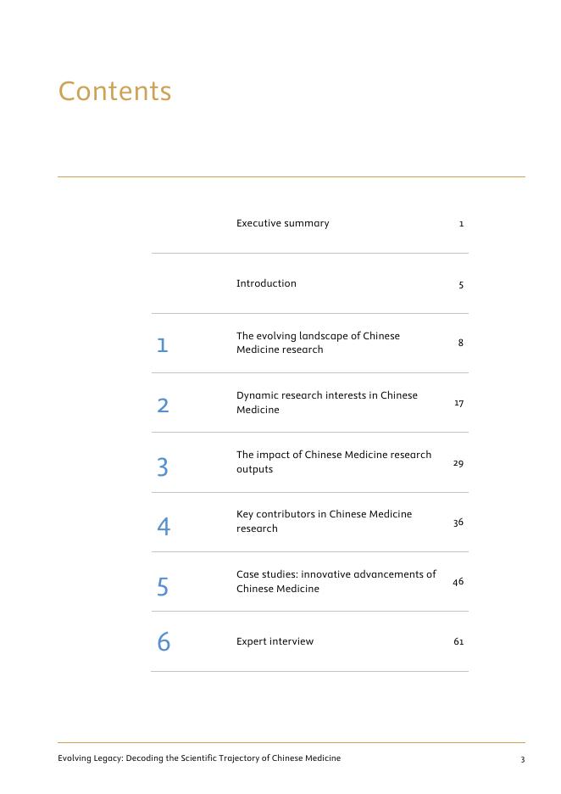Open 'The evolving landscape of Chinese Medicine research'
This screenshot has height=794, width=561.
click(x=318, y=343)
